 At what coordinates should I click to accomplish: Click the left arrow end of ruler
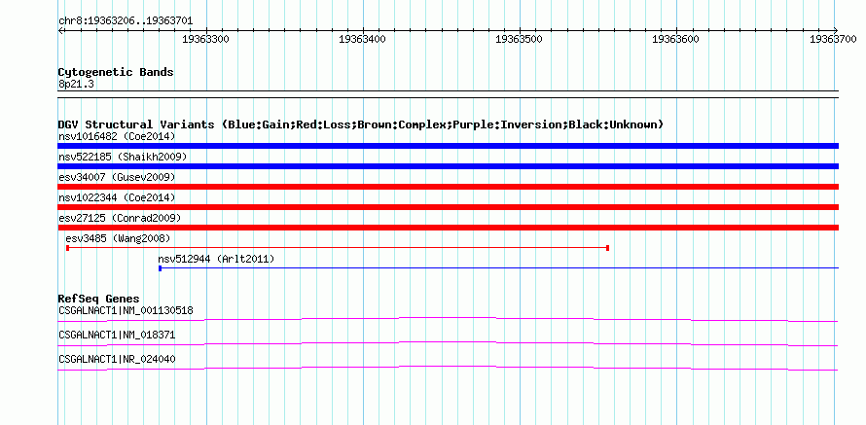[60, 31]
